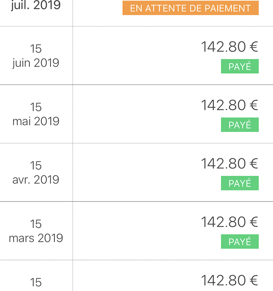
Task: Open the 142.80 € amount for mai 2019
Action: tap(230, 105)
